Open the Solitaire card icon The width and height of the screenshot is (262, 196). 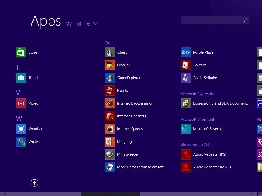tap(186, 65)
